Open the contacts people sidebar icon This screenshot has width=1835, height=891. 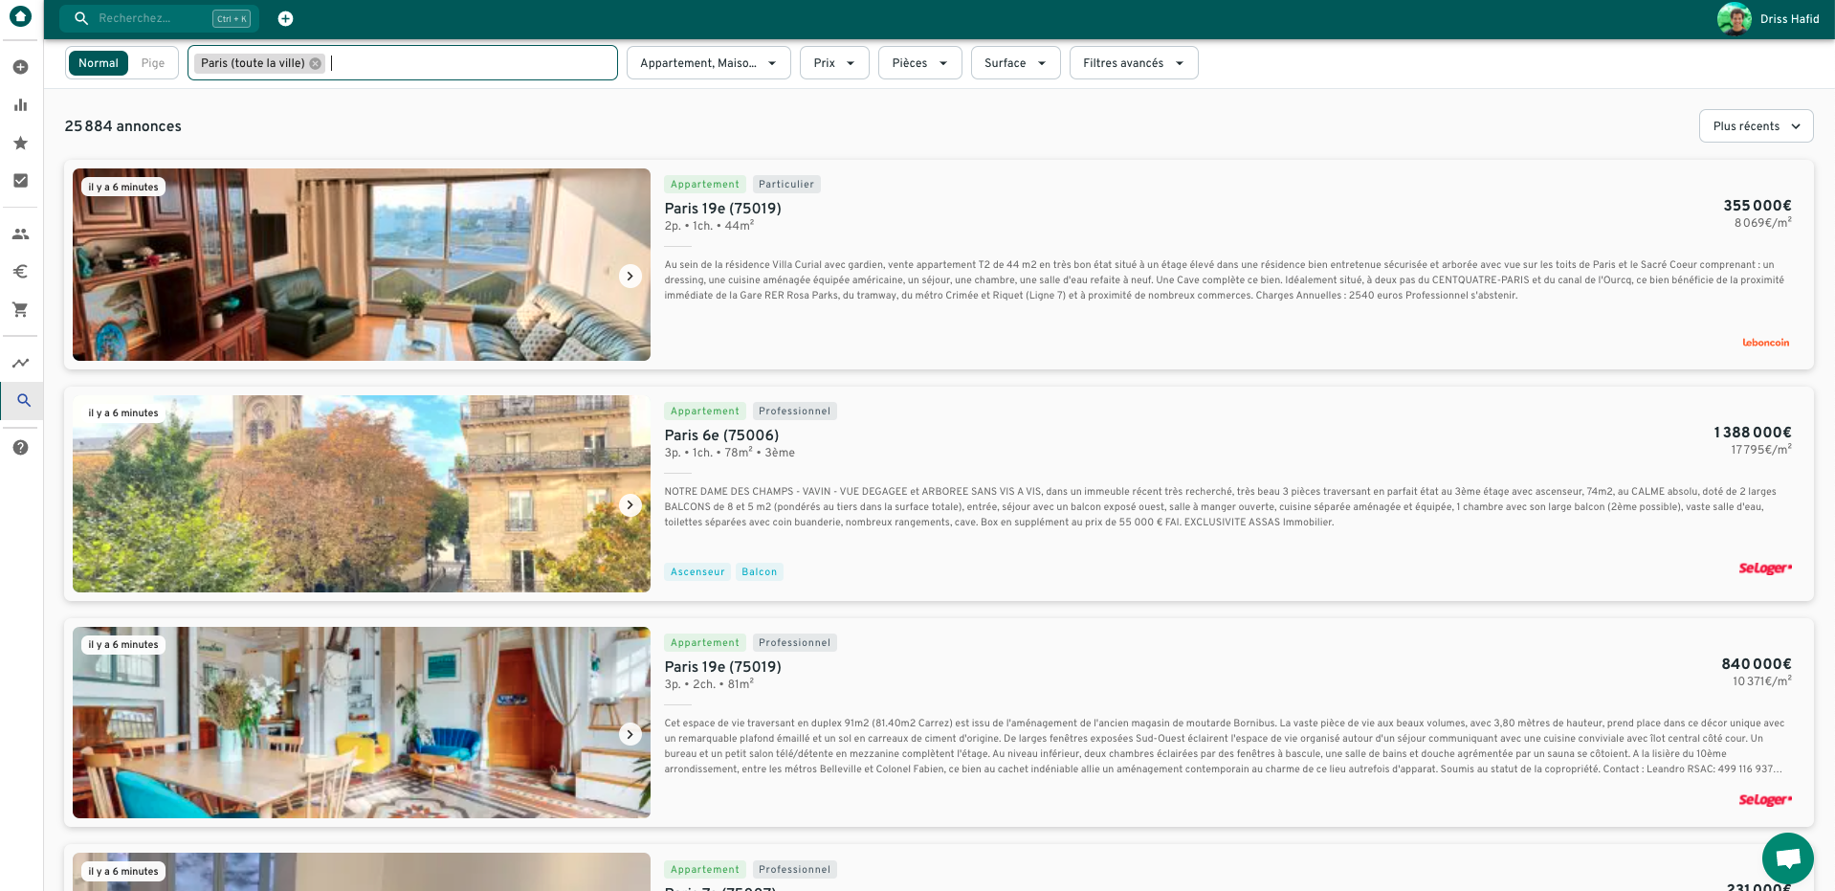point(20,234)
